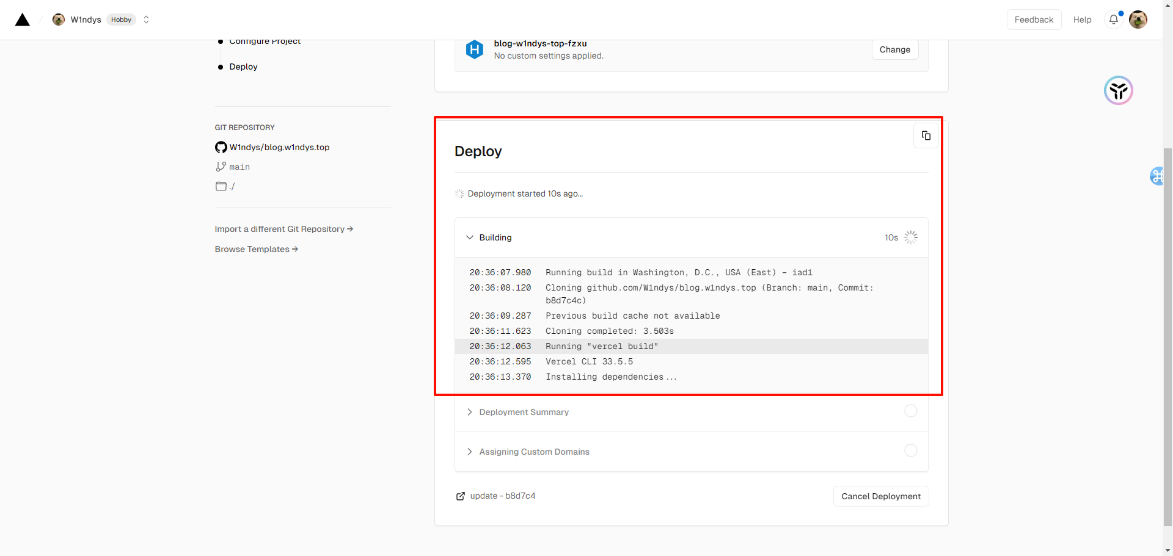The image size is (1173, 556).
Task: Click the Vercel triangle logo
Action: (23, 20)
